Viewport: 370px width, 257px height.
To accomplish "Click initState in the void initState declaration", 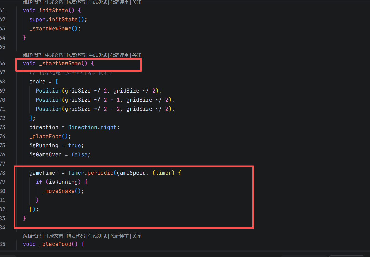I will point(53,10).
